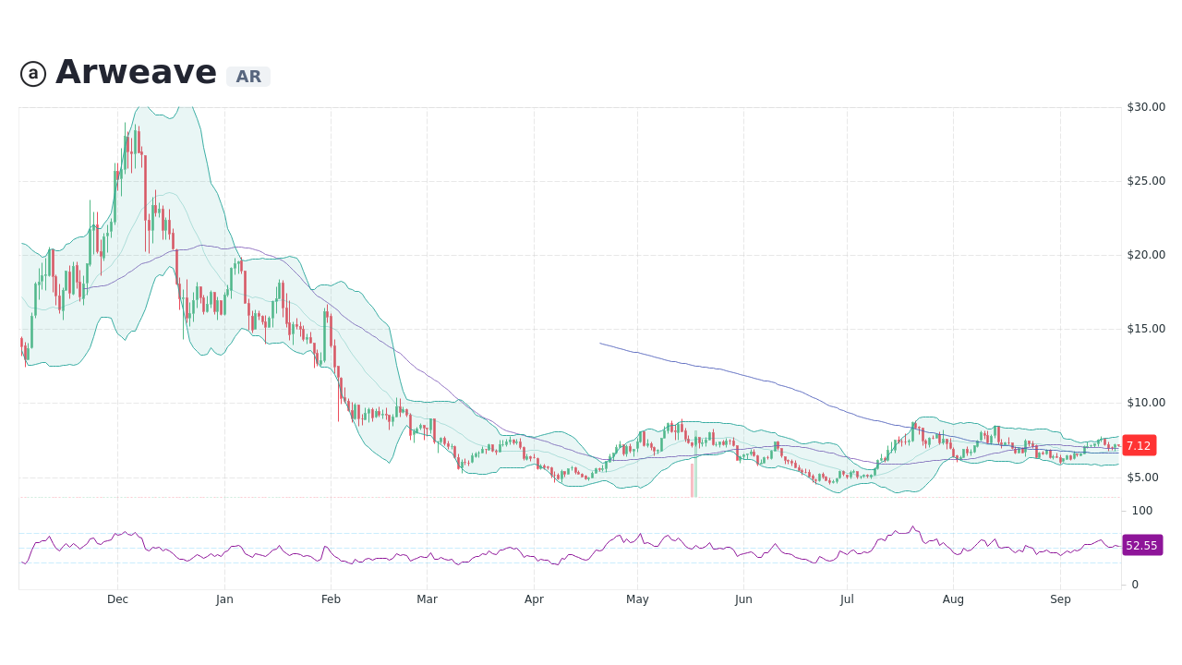Select the red 7.12 current price label
The height and width of the screenshot is (665, 1182).
point(1138,445)
